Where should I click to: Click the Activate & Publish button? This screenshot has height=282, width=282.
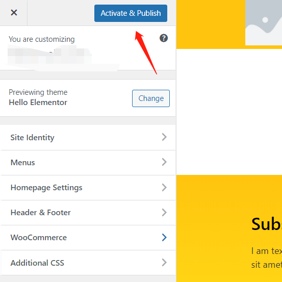point(131,13)
